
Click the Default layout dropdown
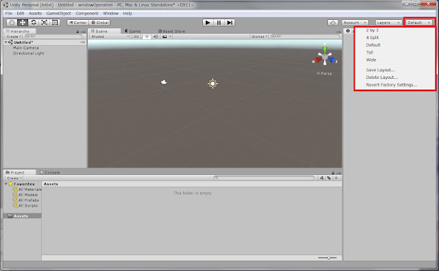coord(419,23)
